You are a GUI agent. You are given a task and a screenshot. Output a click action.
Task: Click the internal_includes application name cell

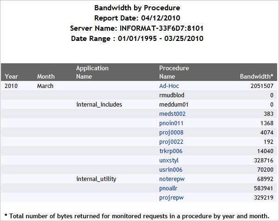tap(99, 105)
